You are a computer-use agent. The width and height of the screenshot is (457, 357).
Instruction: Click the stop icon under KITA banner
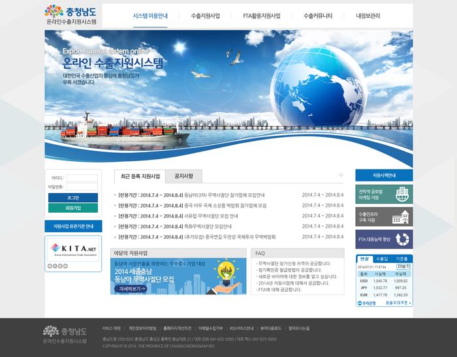[60, 266]
